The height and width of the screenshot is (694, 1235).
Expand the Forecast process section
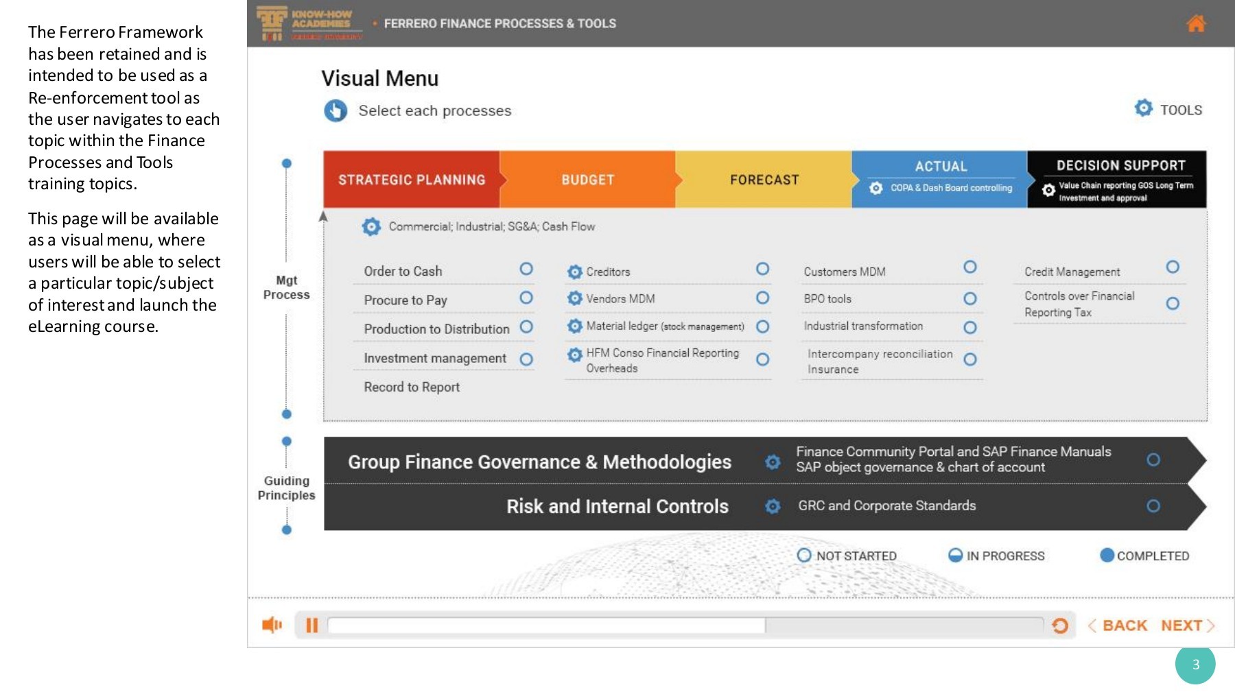tap(764, 180)
